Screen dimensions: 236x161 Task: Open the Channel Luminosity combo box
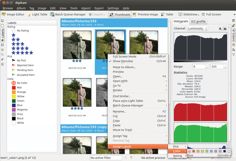pos(197,29)
